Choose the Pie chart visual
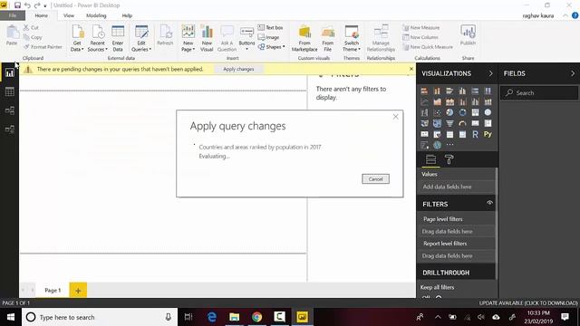580x326 pixels. (x=449, y=112)
